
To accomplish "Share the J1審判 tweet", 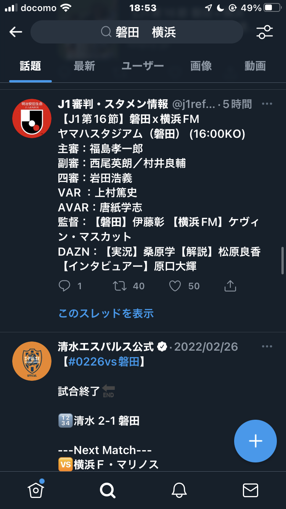I will click(x=230, y=286).
